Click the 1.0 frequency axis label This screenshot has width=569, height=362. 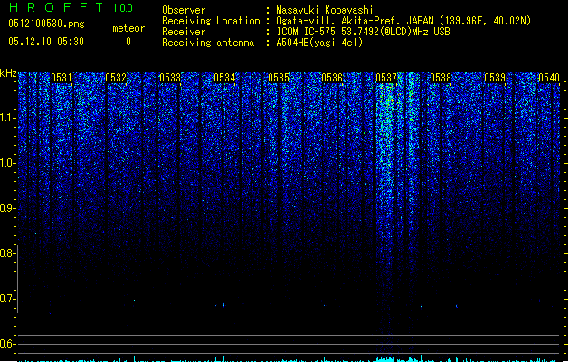point(7,163)
